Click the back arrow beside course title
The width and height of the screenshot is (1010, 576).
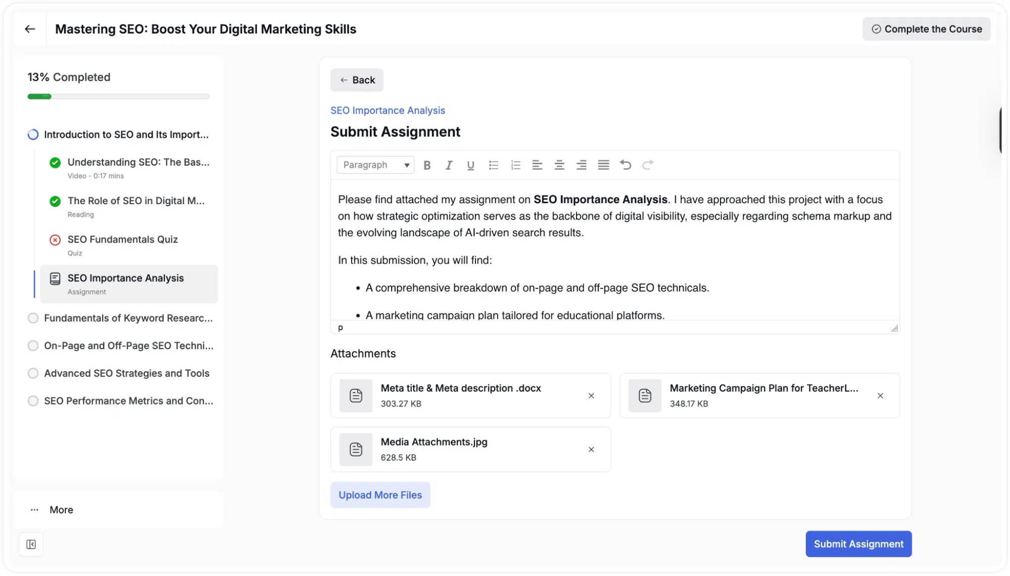tap(30, 29)
